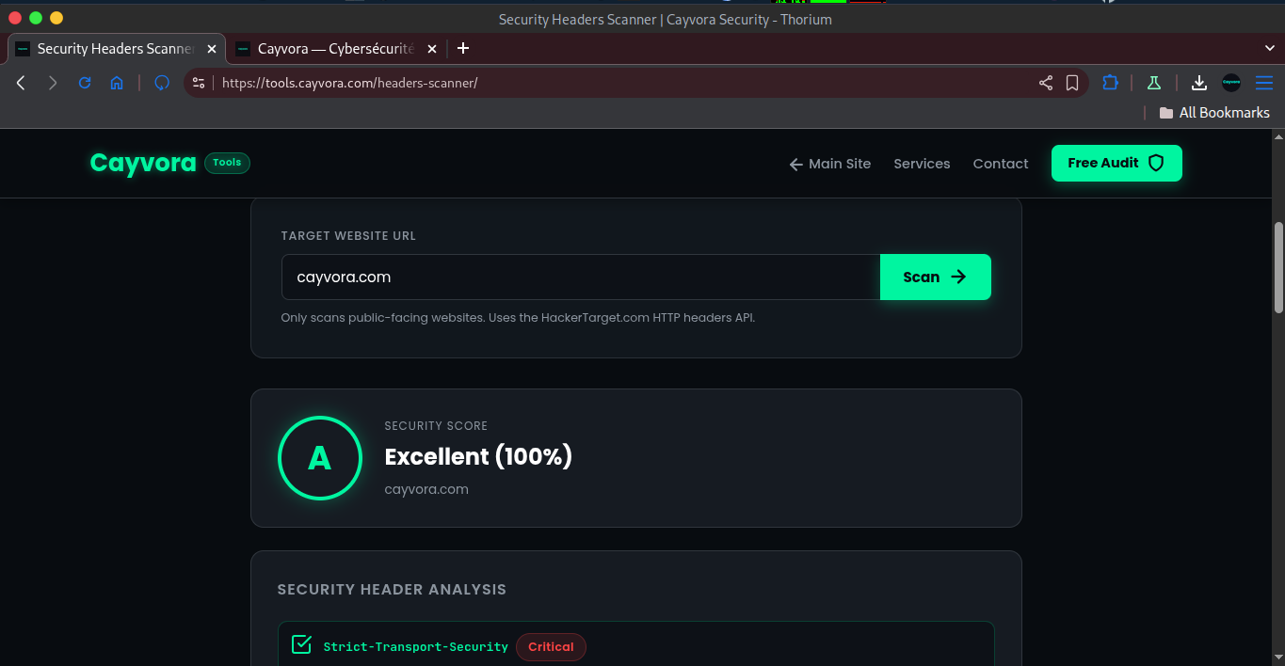This screenshot has width=1285, height=666.
Task: Click the cayvora.com text under the score
Action: pyautogui.click(x=426, y=489)
